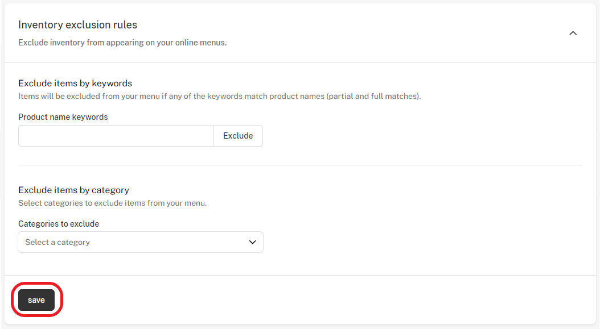The height and width of the screenshot is (329, 600).
Task: Focus the Product name keywords input field
Action: pos(116,135)
